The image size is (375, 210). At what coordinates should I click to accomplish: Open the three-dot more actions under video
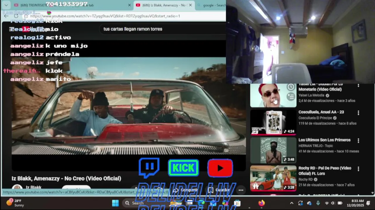pyautogui.click(x=241, y=190)
